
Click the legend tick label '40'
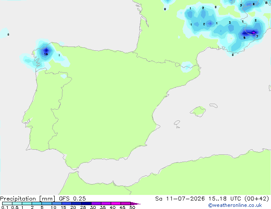[x=112, y=207]
